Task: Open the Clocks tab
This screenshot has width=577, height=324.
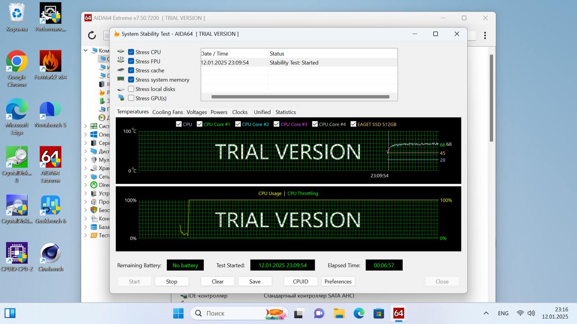Action: (240, 112)
